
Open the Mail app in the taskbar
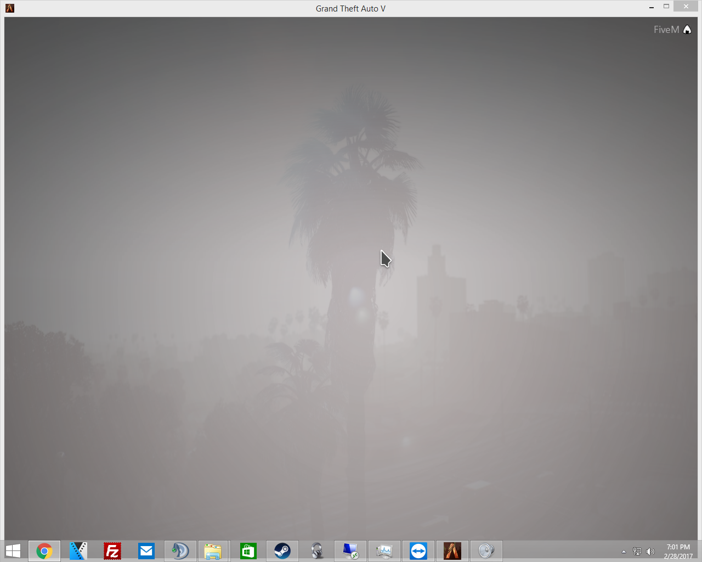[x=146, y=550]
